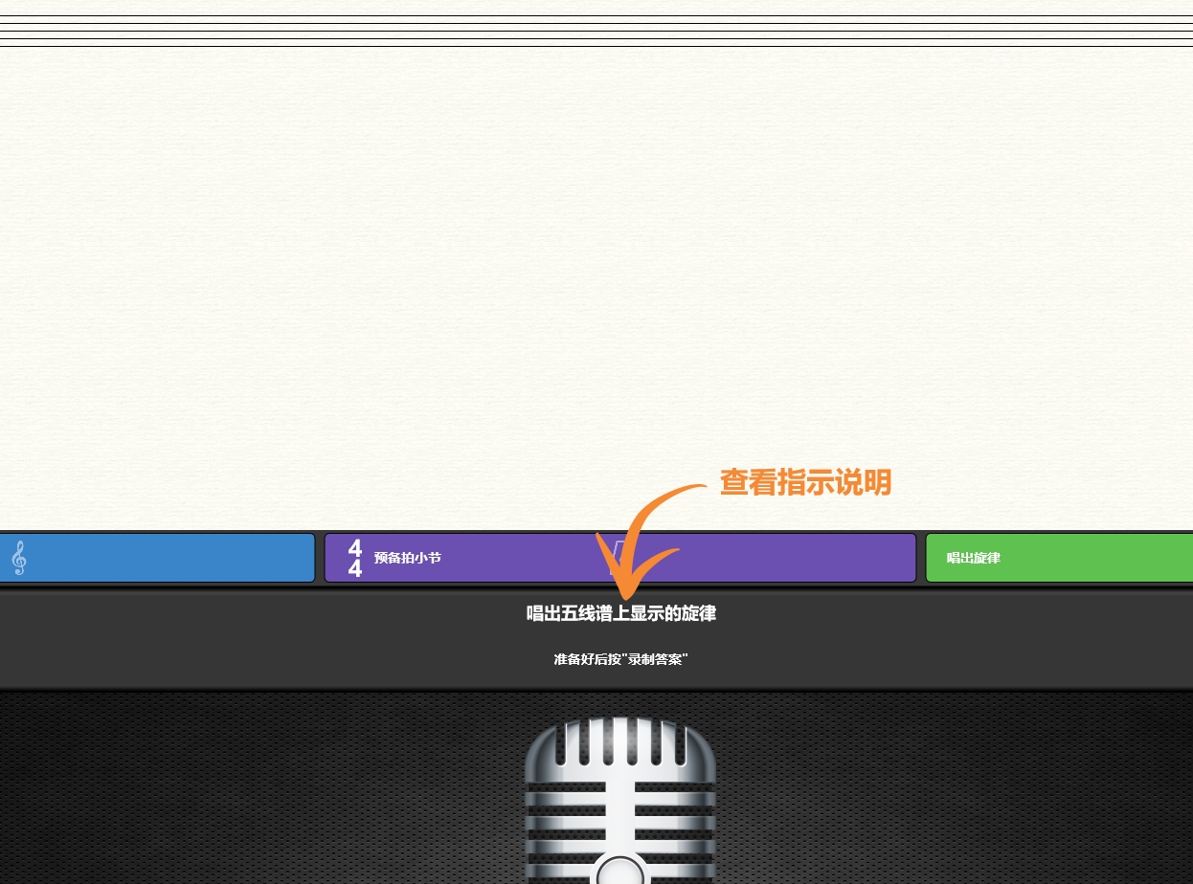1193x884 pixels.
Task: Click the treble clef icon in the blue bar
Action: 18,558
